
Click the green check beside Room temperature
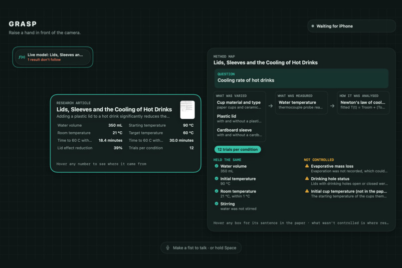[x=216, y=191]
